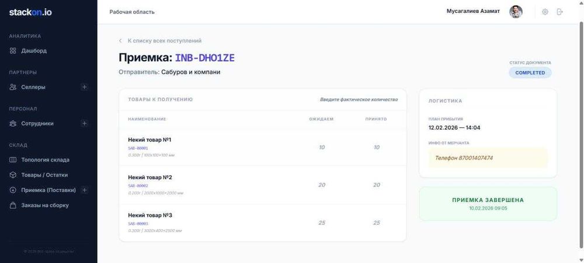Click the page vertical scrollbar
This screenshot has height=263, width=584.
(x=581, y=134)
